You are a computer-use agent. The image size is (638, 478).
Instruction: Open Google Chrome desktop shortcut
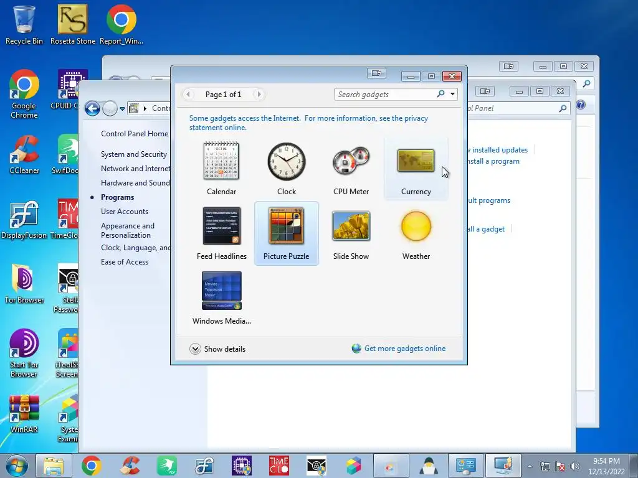tap(24, 95)
